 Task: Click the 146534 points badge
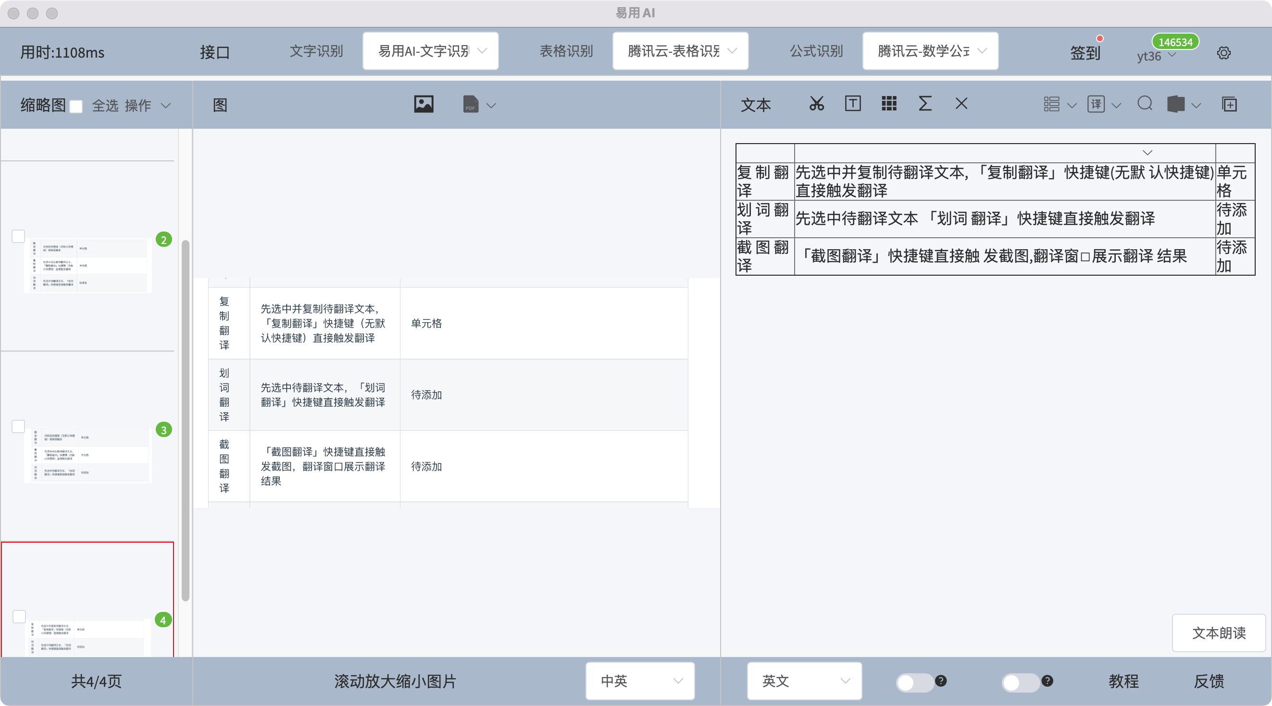pos(1175,42)
